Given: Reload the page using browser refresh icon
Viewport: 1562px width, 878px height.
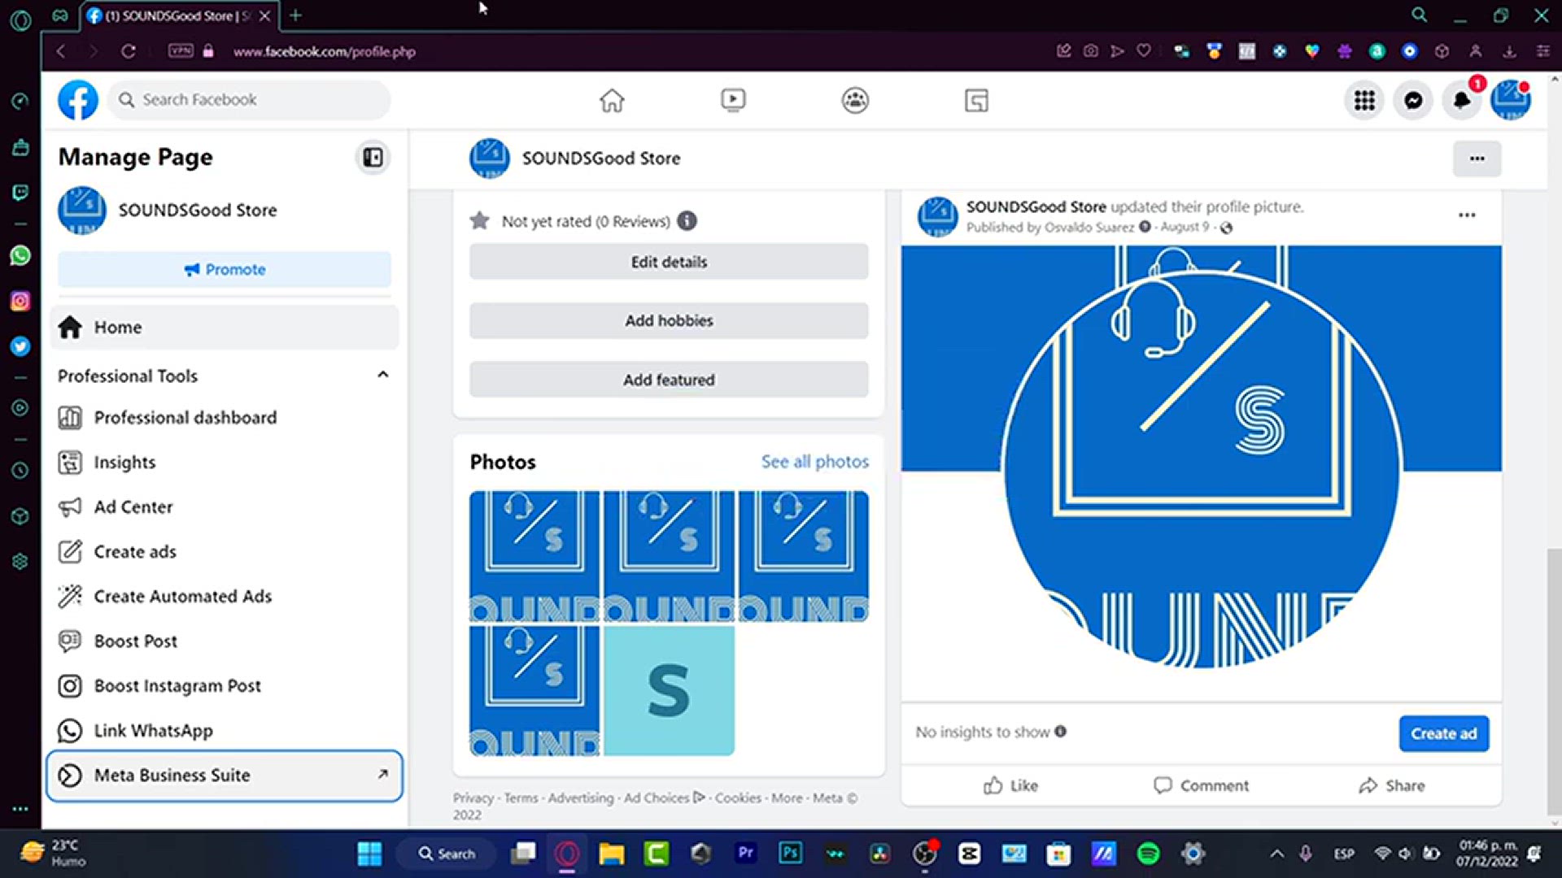Looking at the screenshot, I should pyautogui.click(x=128, y=51).
